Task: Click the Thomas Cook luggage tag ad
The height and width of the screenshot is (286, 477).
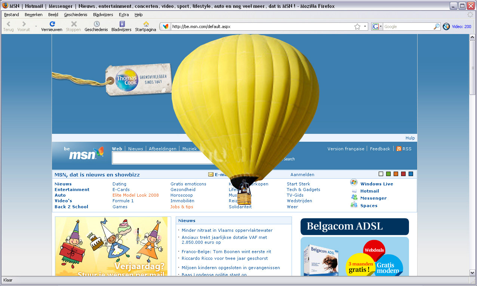Action: click(138, 80)
